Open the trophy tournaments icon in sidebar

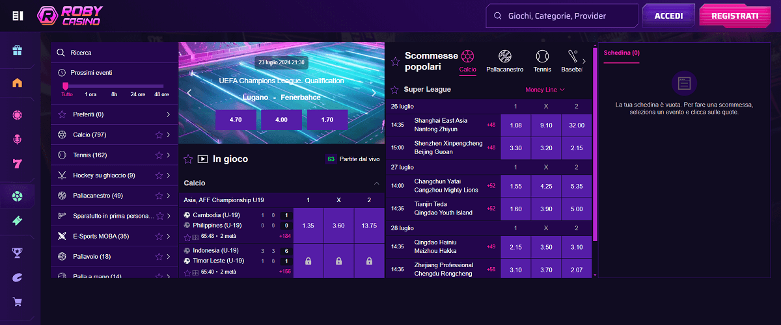[x=18, y=252]
